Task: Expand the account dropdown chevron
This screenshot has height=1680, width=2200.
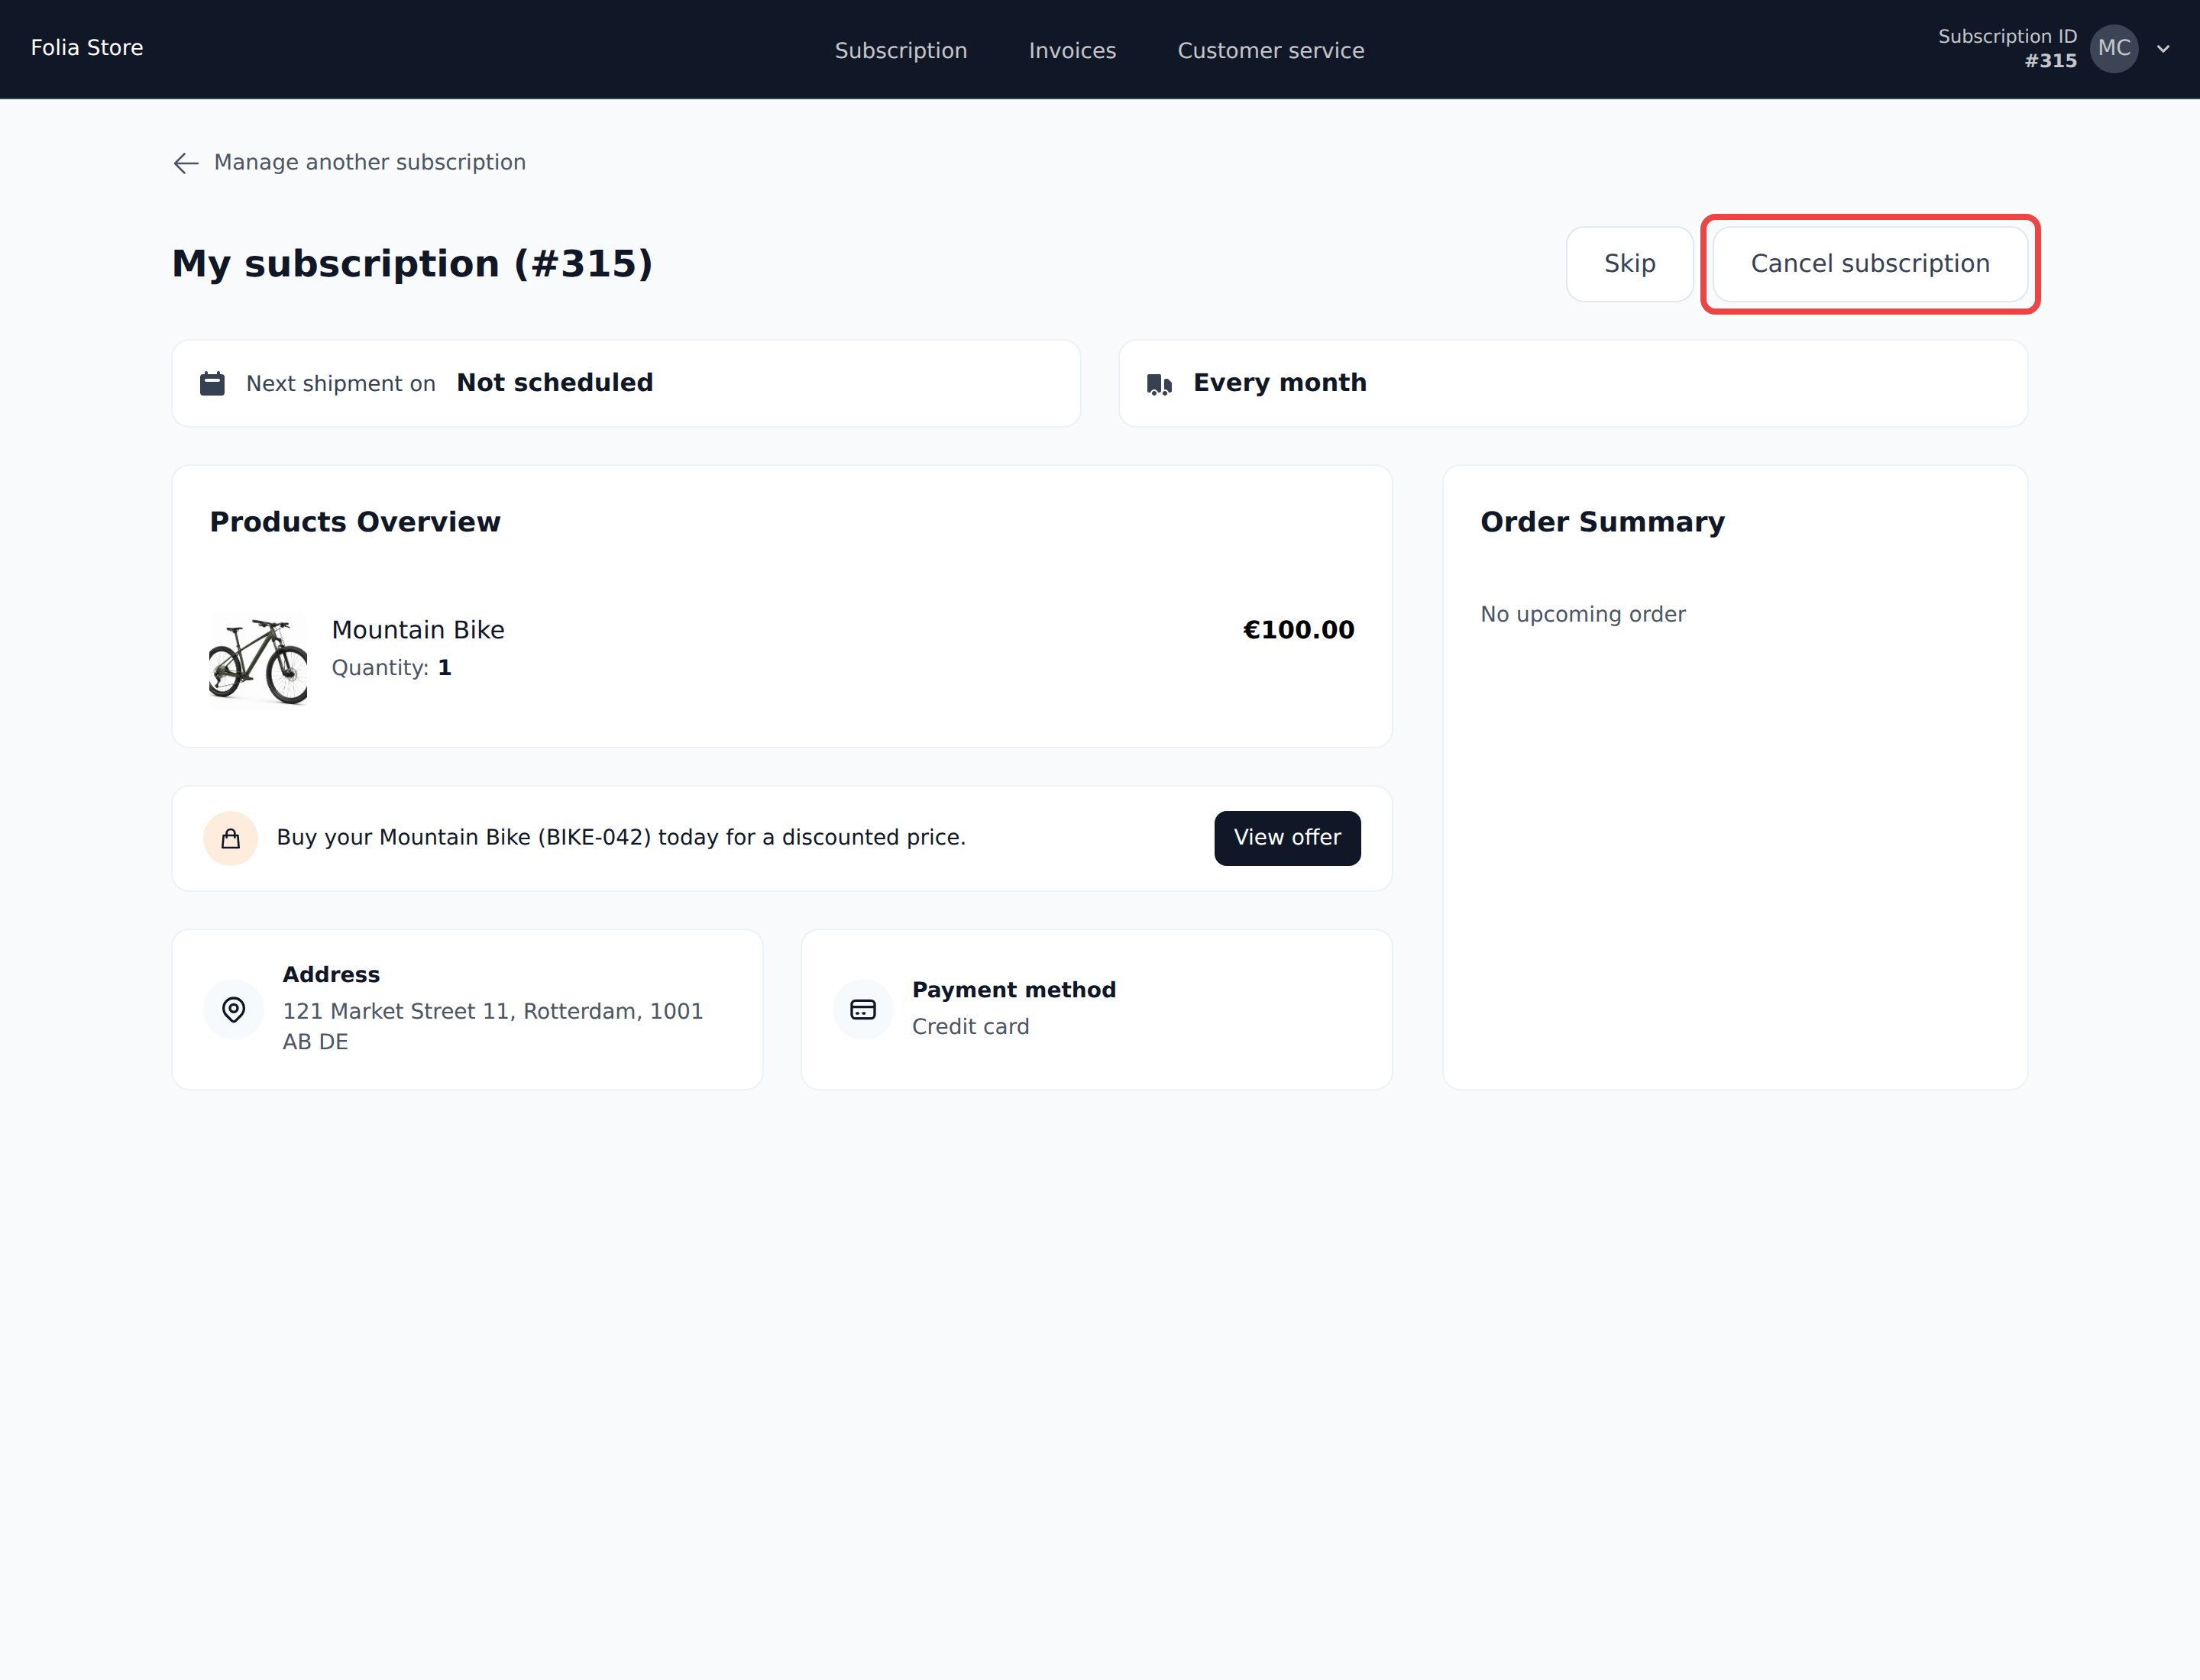Action: click(x=2163, y=49)
